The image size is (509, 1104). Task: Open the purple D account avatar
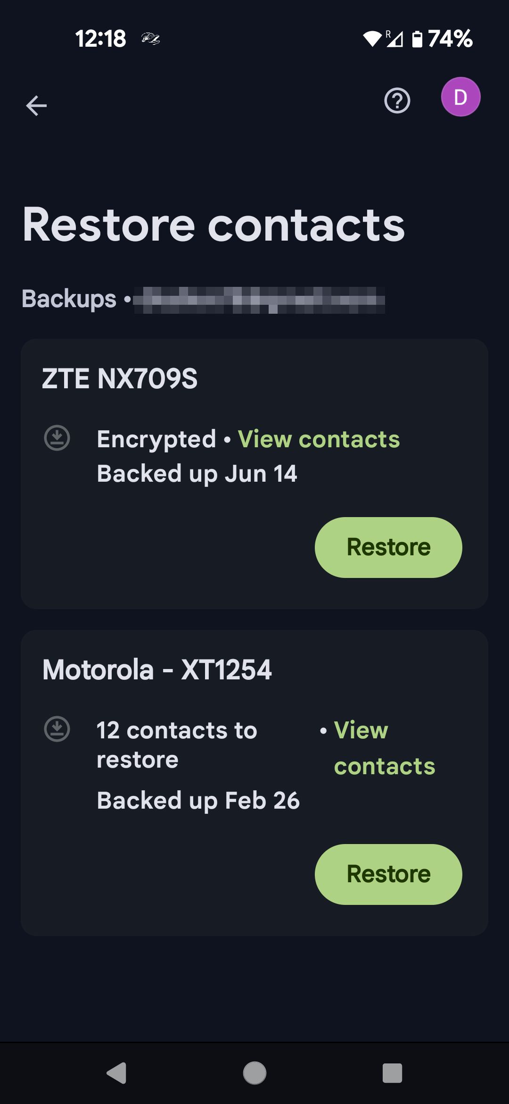click(460, 97)
